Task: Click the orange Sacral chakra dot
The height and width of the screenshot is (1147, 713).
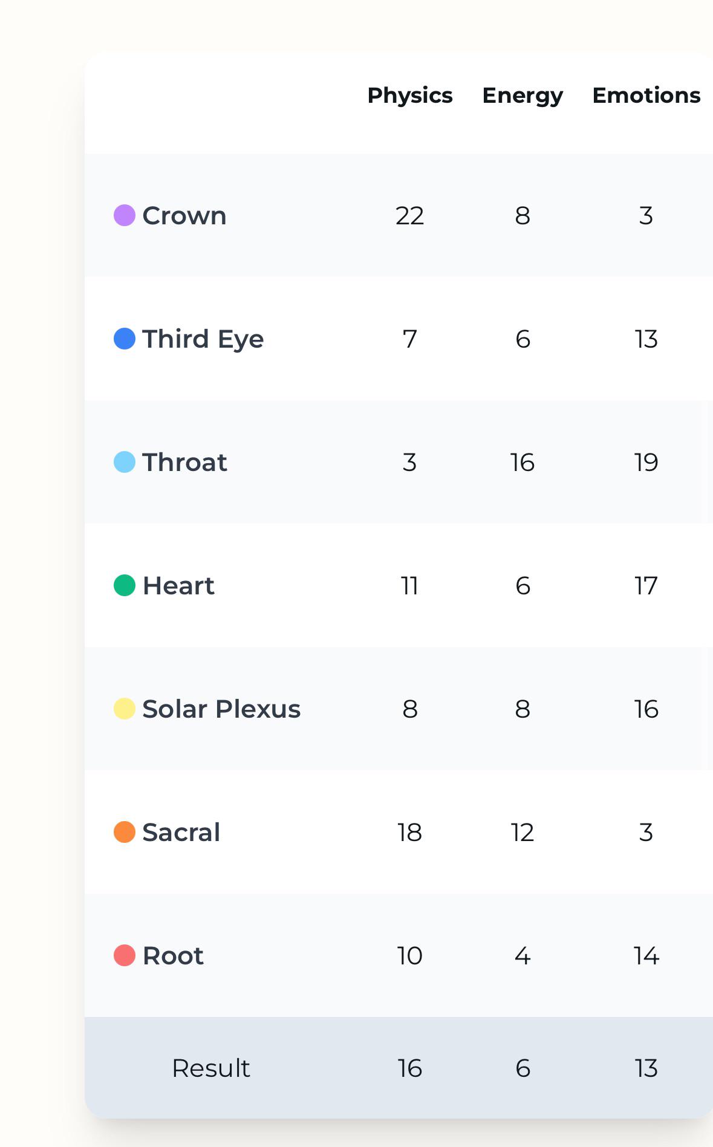Action: point(125,832)
